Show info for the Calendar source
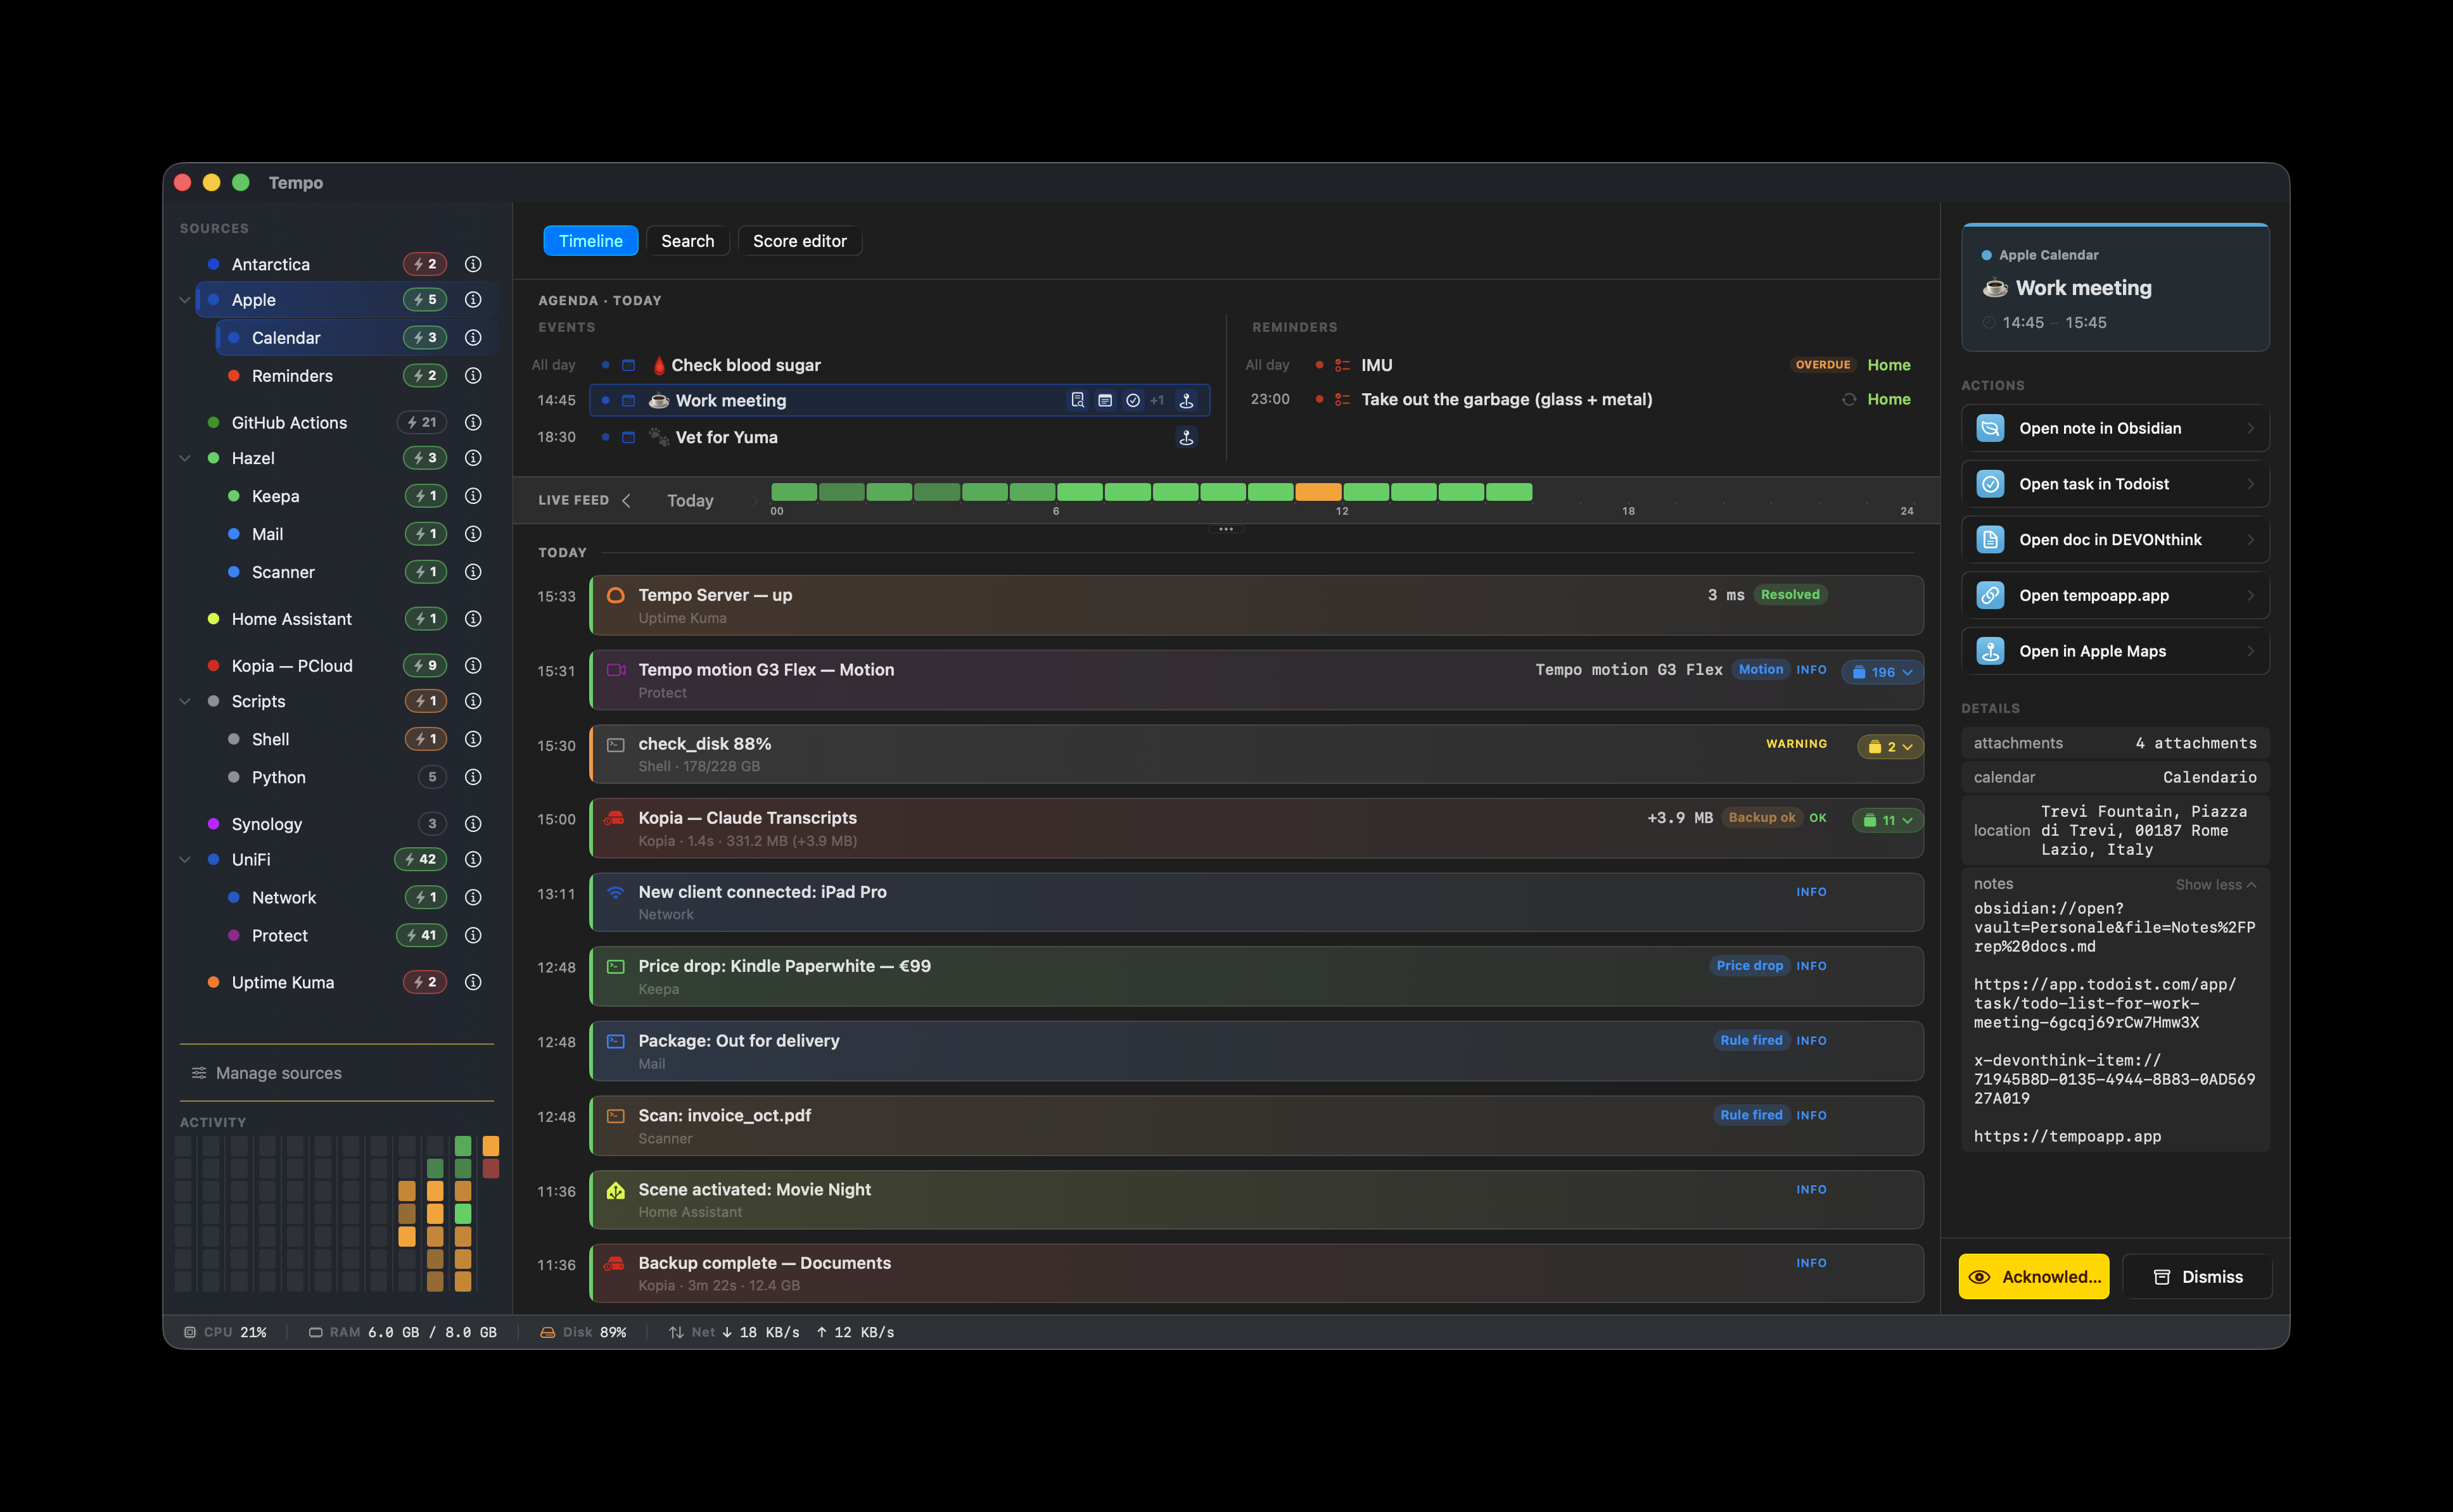Screen dimensions: 2453x1512 (x=473, y=338)
